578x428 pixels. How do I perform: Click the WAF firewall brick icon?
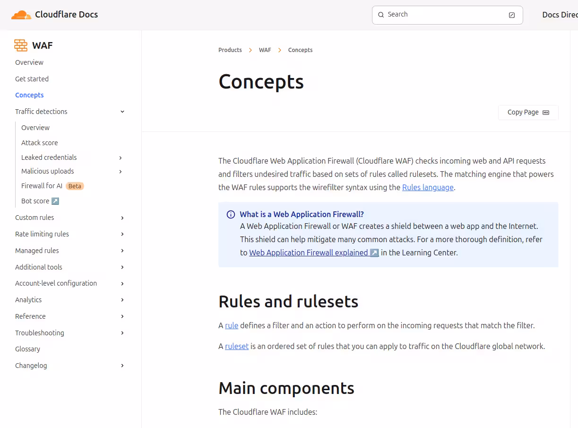tap(21, 45)
